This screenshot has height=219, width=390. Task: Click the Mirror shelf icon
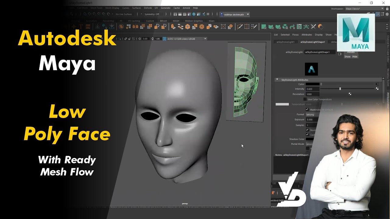(135, 27)
